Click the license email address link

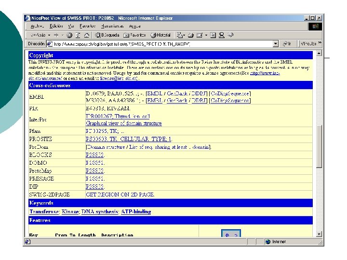(x=119, y=78)
